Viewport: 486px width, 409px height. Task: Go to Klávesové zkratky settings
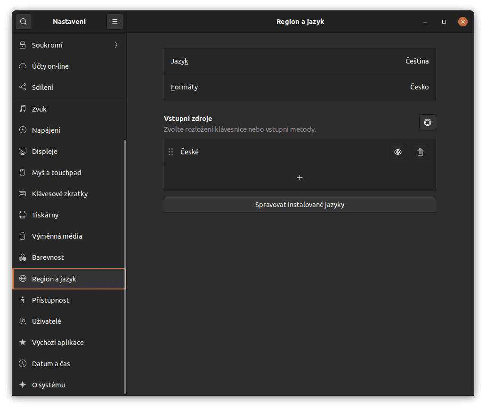click(60, 194)
